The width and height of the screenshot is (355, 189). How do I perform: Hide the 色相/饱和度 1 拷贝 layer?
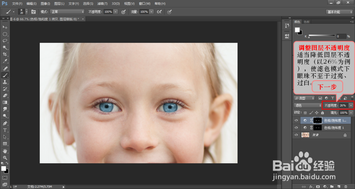tap(296, 120)
